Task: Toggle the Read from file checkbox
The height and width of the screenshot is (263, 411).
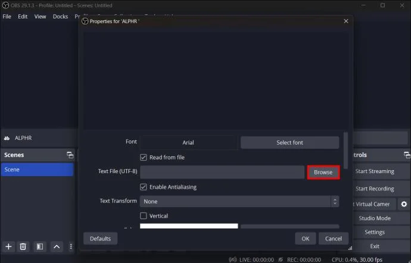Action: 144,157
